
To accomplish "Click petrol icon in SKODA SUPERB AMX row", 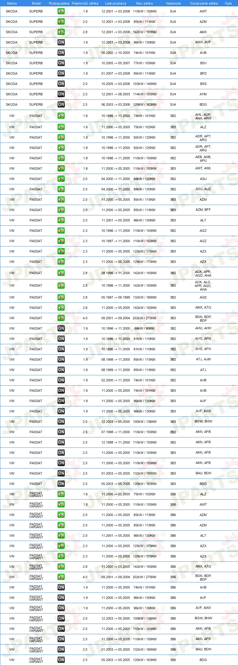I will pyautogui.click(x=61, y=32).
